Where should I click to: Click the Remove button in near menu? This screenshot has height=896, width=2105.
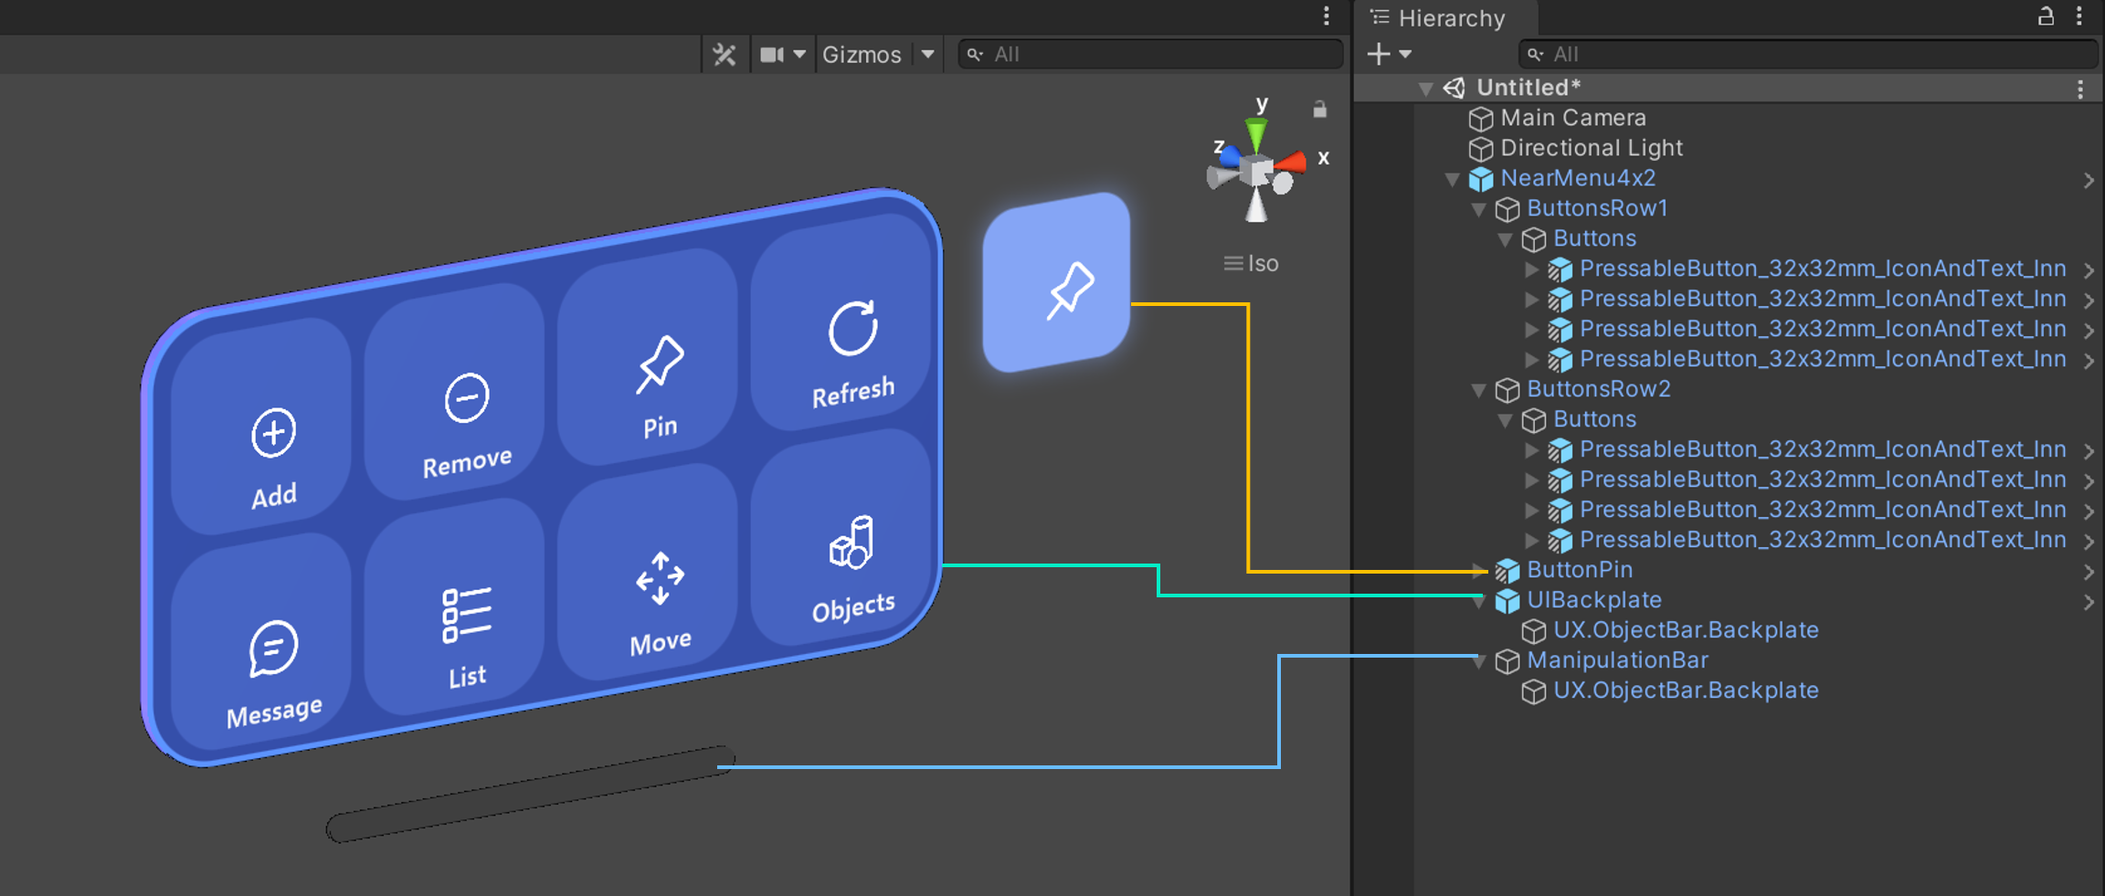(455, 391)
